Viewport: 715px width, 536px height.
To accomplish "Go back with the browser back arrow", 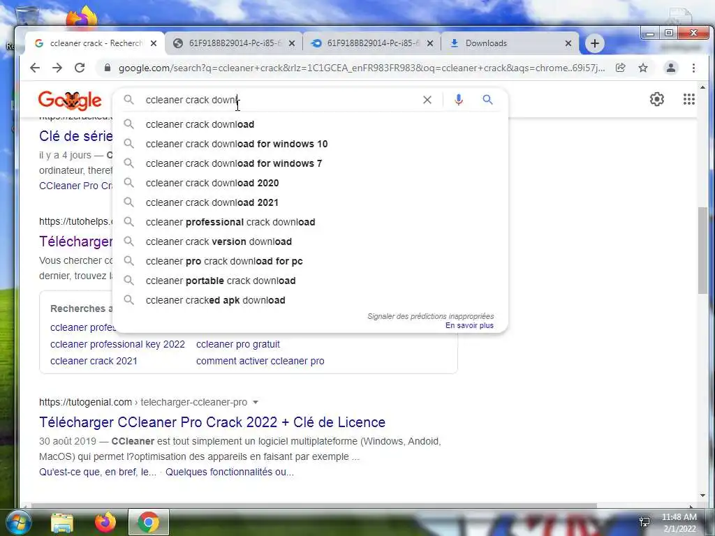I will click(x=35, y=68).
